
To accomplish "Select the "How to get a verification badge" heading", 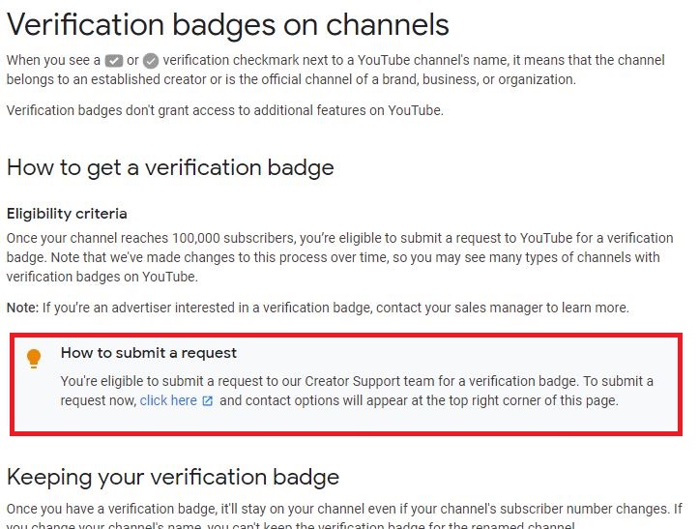I will coord(170,167).
